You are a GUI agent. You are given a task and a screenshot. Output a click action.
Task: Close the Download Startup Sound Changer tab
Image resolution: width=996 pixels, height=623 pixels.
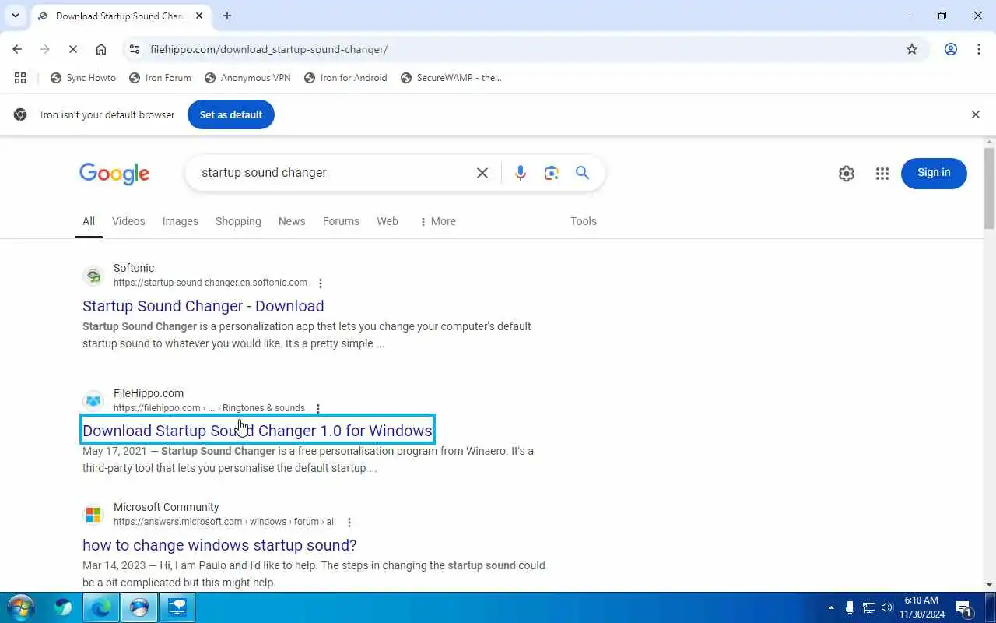[x=199, y=16]
